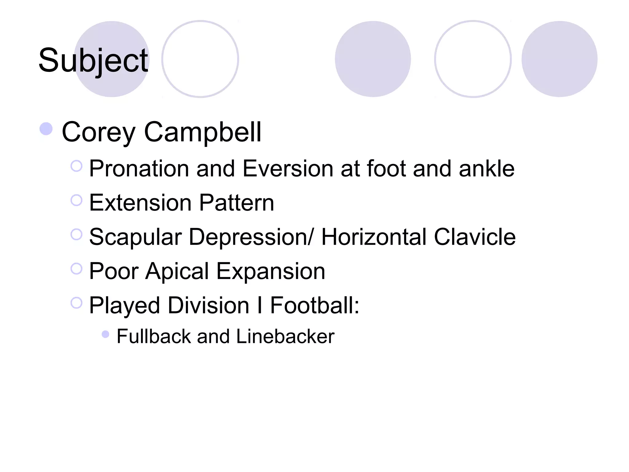The image size is (629, 472).
Task: Click the filled lavender circle in the top-right corner
Action: [559, 59]
